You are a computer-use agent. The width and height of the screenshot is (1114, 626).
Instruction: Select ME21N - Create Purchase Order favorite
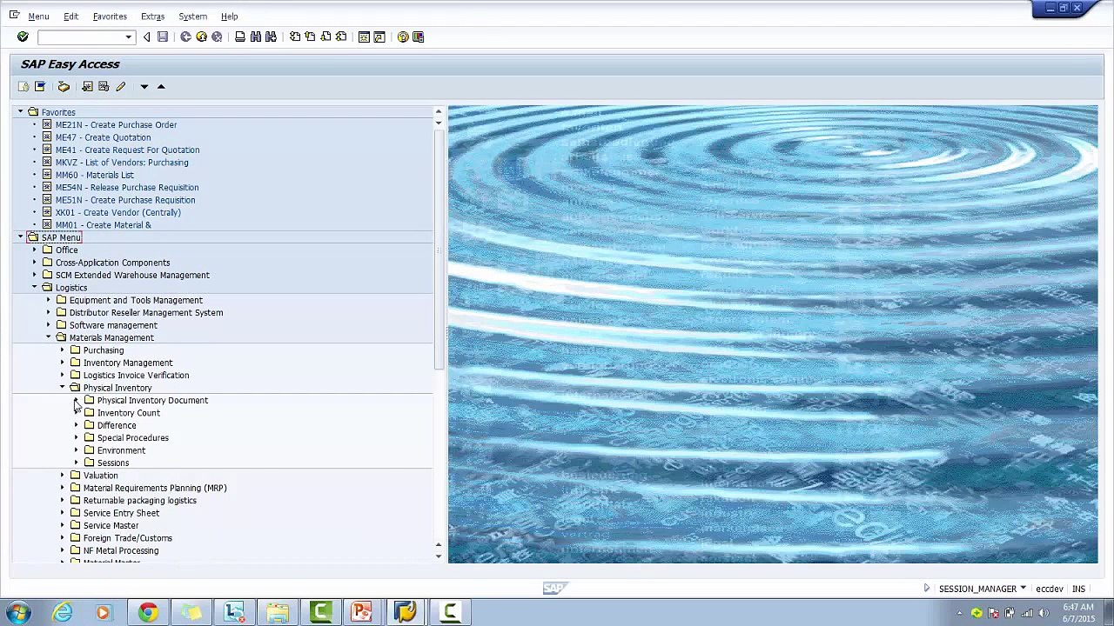pyautogui.click(x=116, y=125)
